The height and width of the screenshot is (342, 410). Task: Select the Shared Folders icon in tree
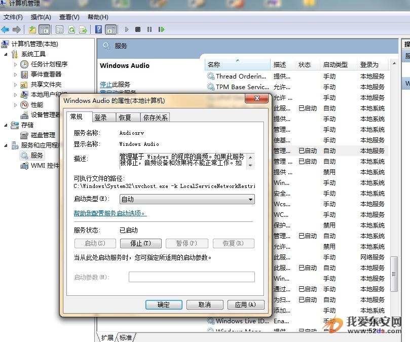coord(24,85)
